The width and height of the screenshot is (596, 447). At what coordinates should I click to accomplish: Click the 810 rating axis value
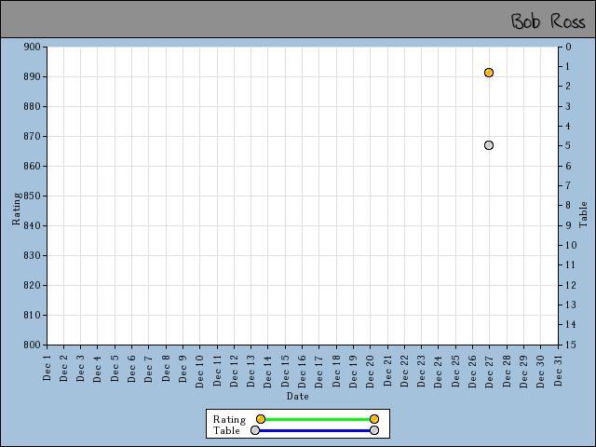[32, 315]
